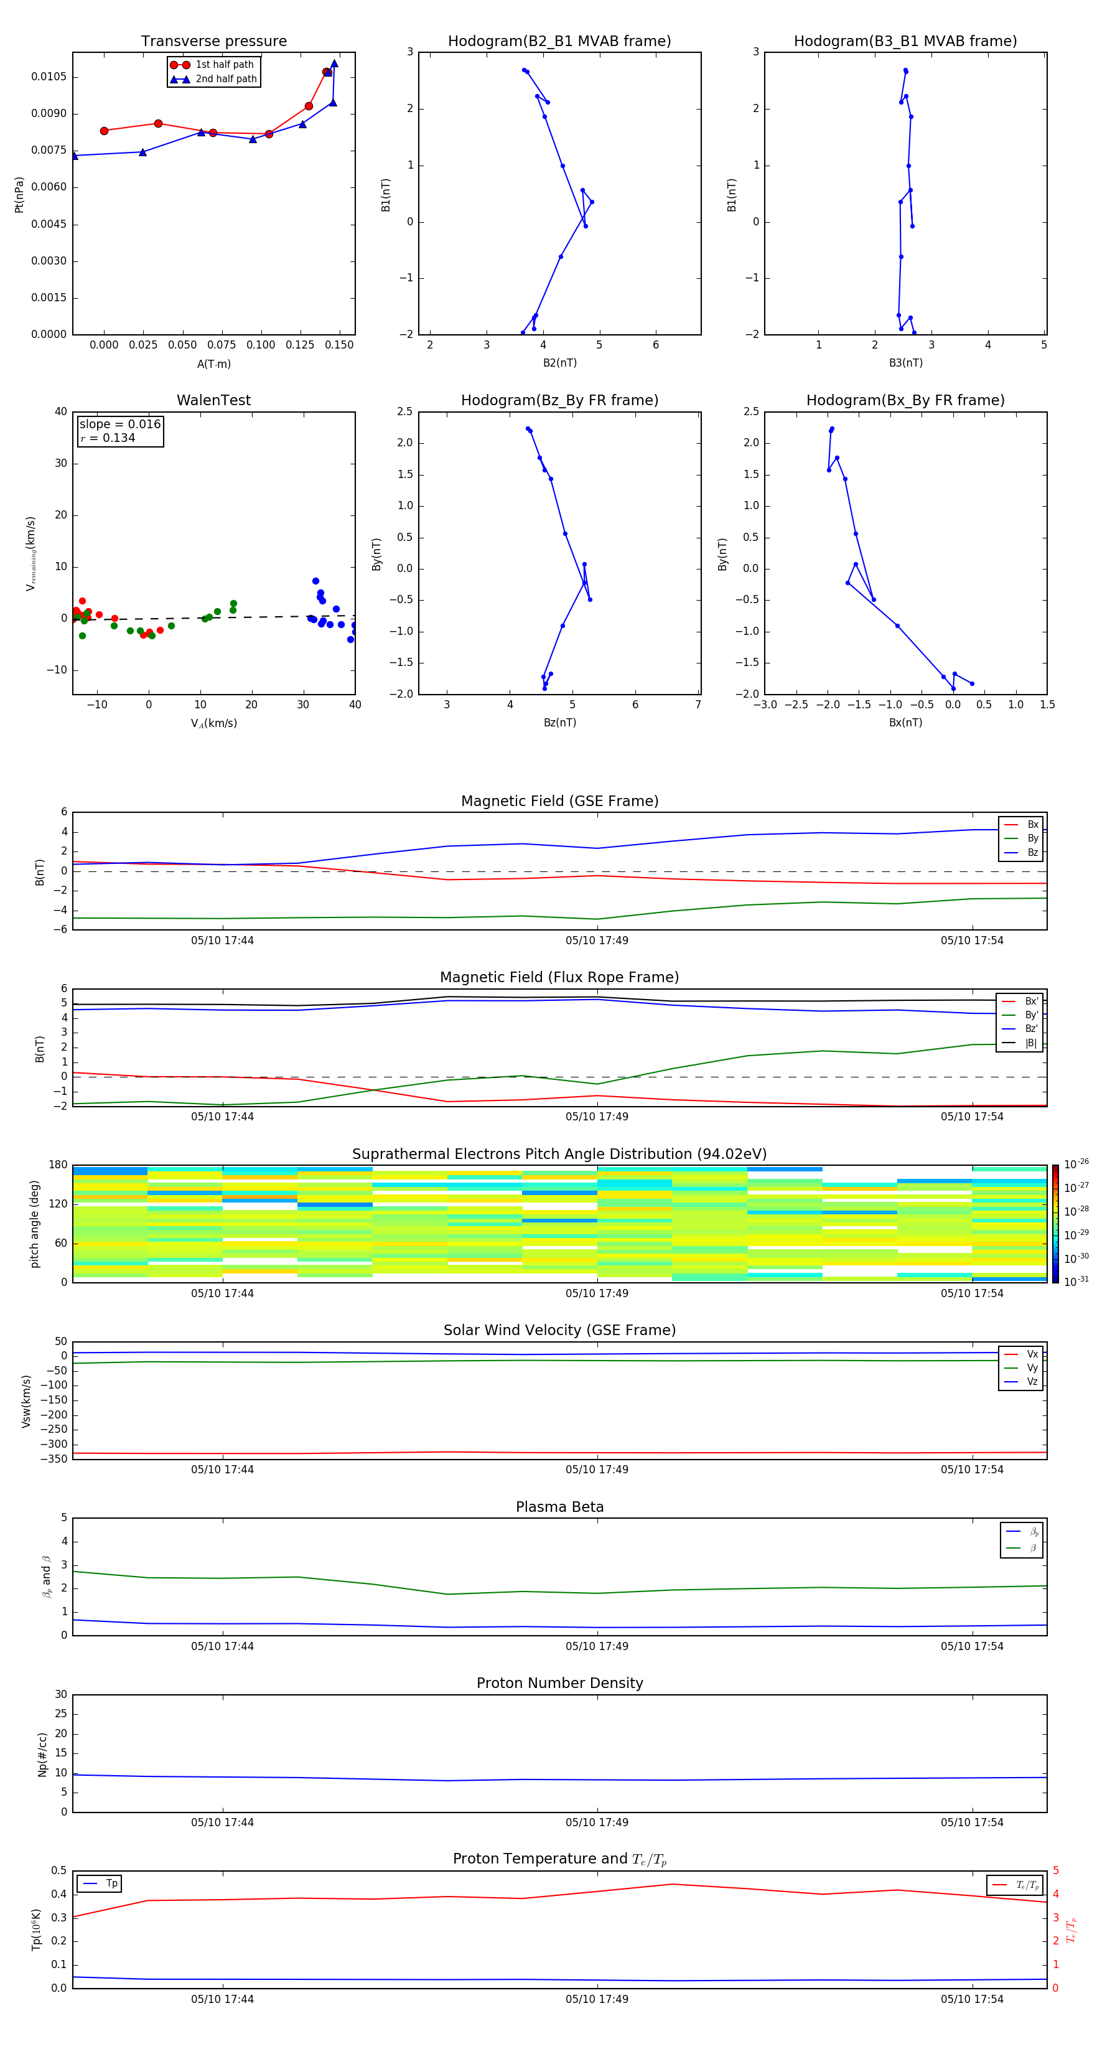Click the top-right blue triangle in Transverse pressure
Viewport: 1120px width, 2054px height.
(x=334, y=63)
